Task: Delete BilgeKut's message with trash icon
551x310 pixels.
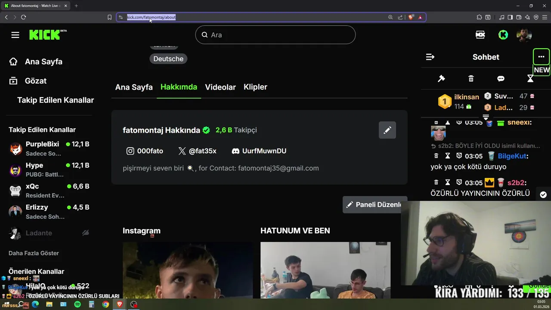Action: click(x=436, y=156)
